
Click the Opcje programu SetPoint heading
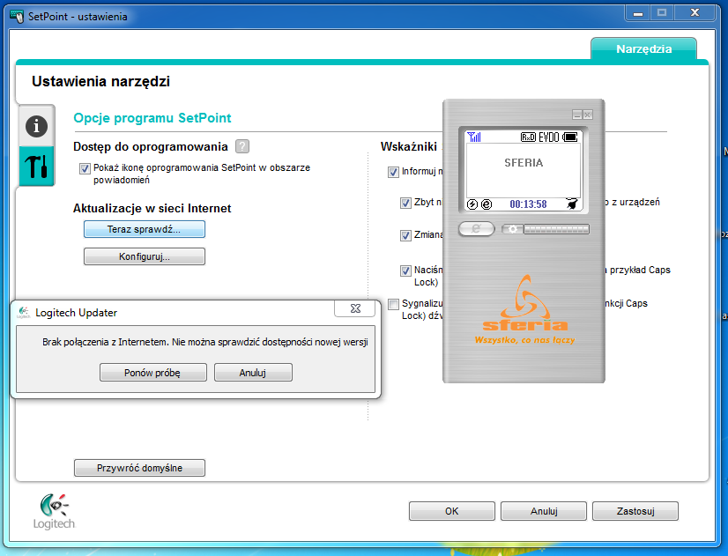pos(152,118)
